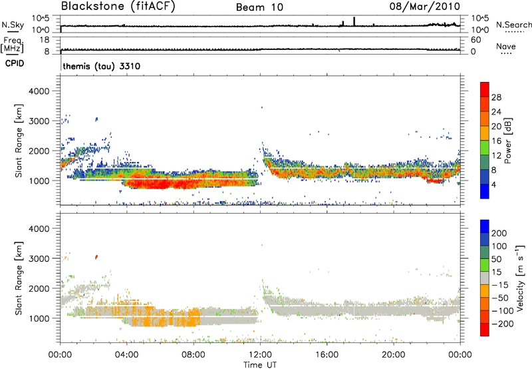This screenshot has height=369, width=532.
Task: Click the red speck near 3000 km in velocity panel
Action: (x=96, y=257)
